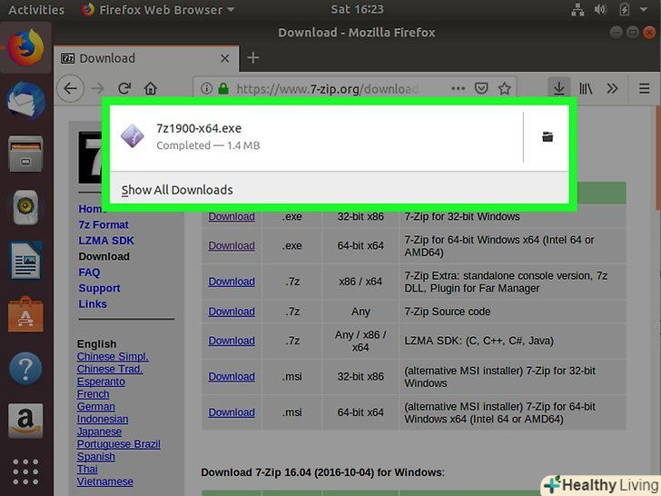
Task: Open the LZMA SDK sidebar link
Action: coord(105,241)
